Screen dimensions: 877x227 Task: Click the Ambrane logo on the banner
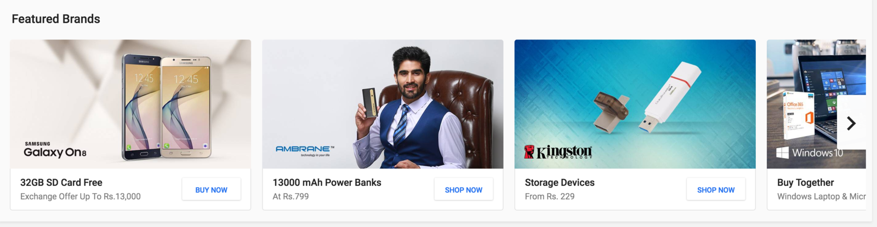coord(305,150)
